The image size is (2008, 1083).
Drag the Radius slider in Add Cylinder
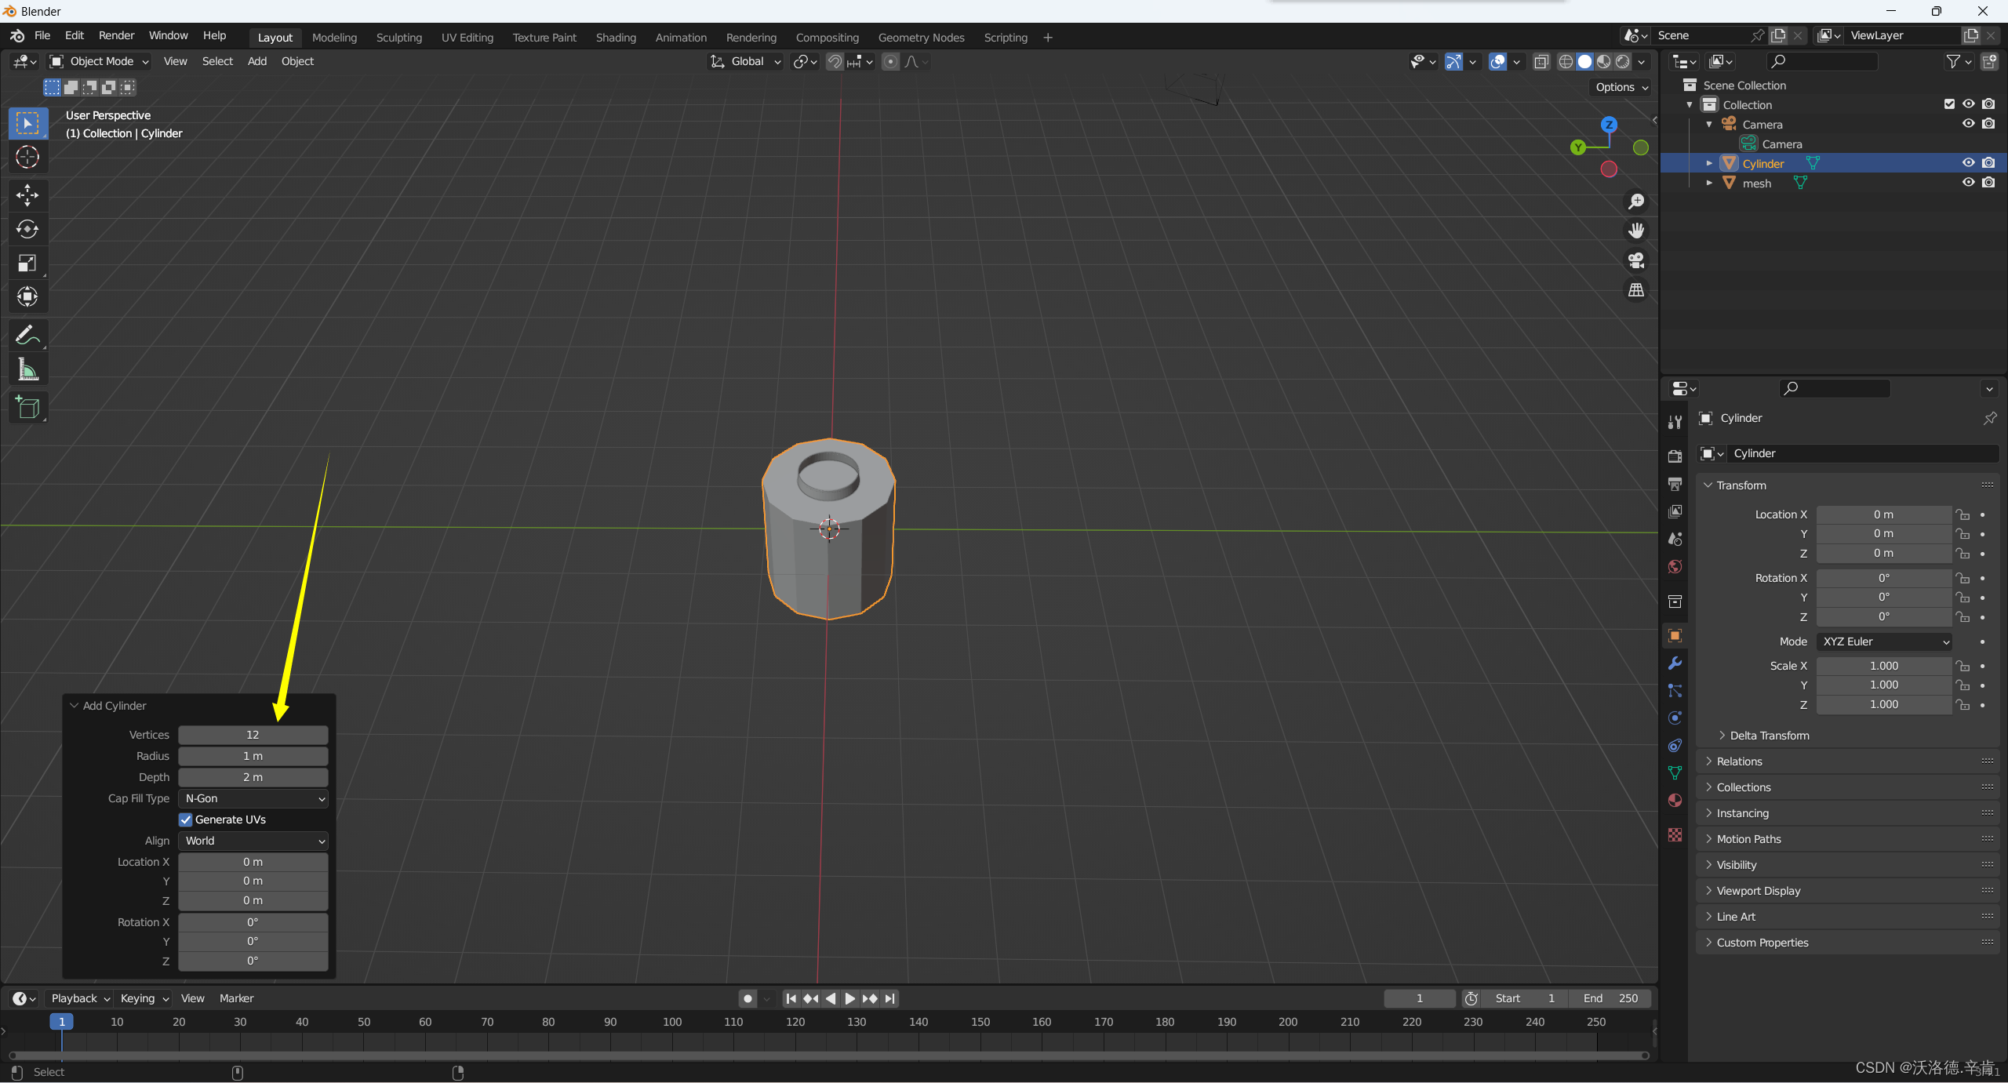pos(252,755)
